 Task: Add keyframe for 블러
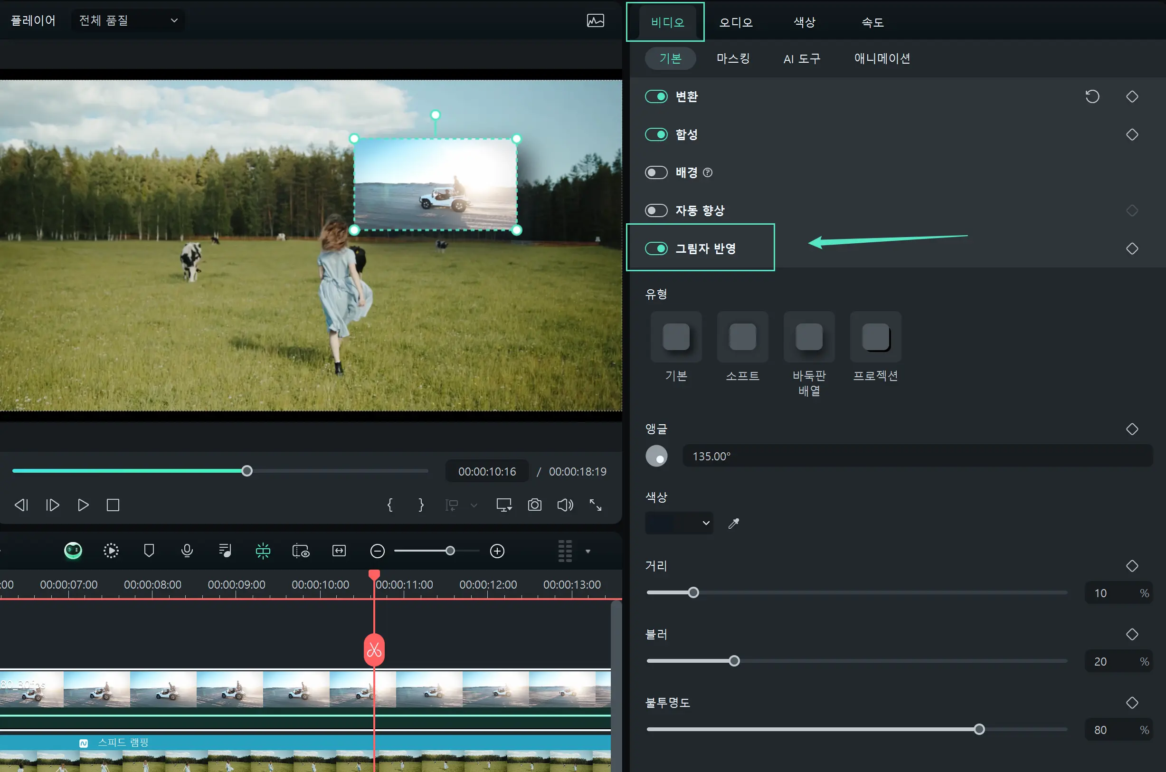pos(1132,635)
